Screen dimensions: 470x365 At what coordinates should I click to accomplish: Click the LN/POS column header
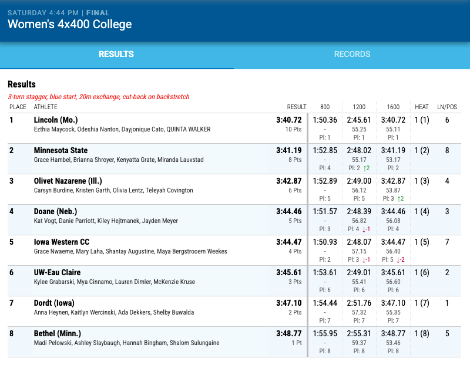(x=447, y=107)
